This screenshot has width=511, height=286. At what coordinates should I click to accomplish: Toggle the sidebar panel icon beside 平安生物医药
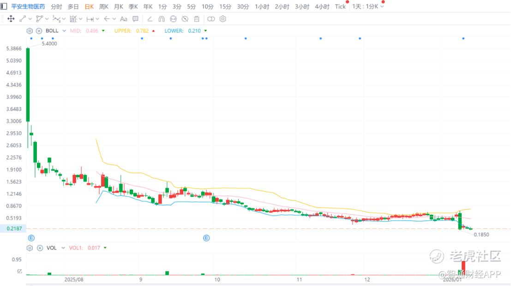4,6
